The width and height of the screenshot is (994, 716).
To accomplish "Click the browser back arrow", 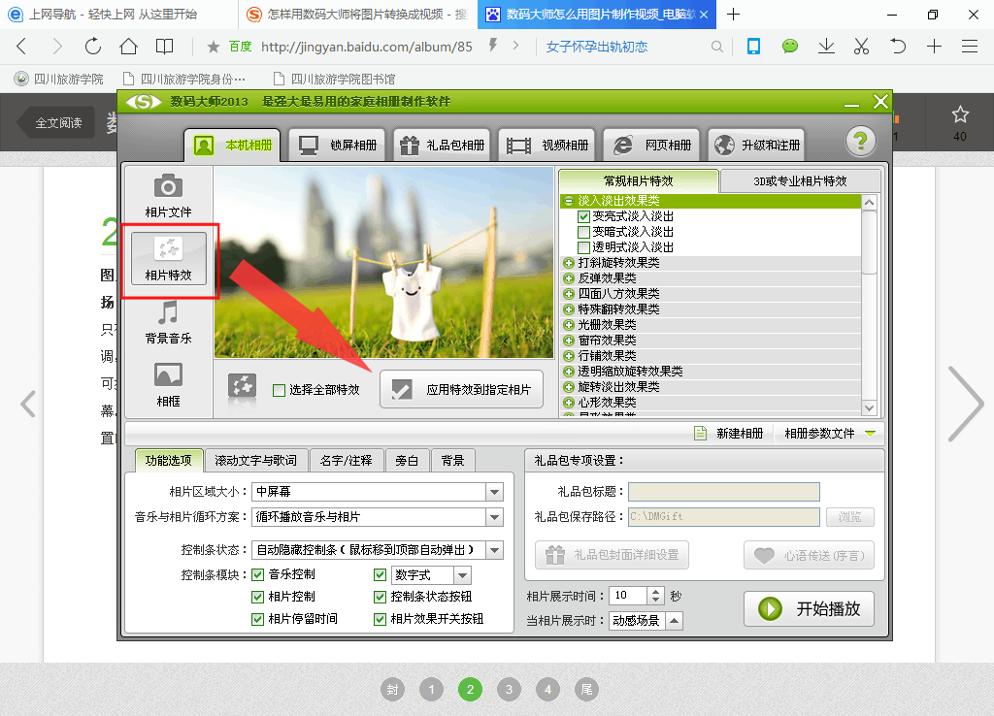I will (22, 47).
